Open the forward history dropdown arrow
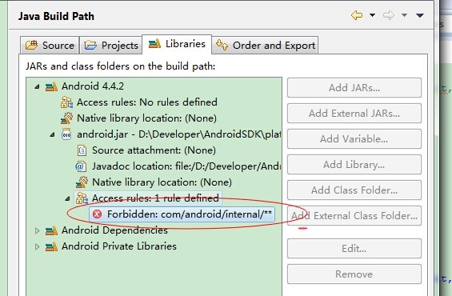Viewport: 452px width, 296px height. (x=405, y=15)
